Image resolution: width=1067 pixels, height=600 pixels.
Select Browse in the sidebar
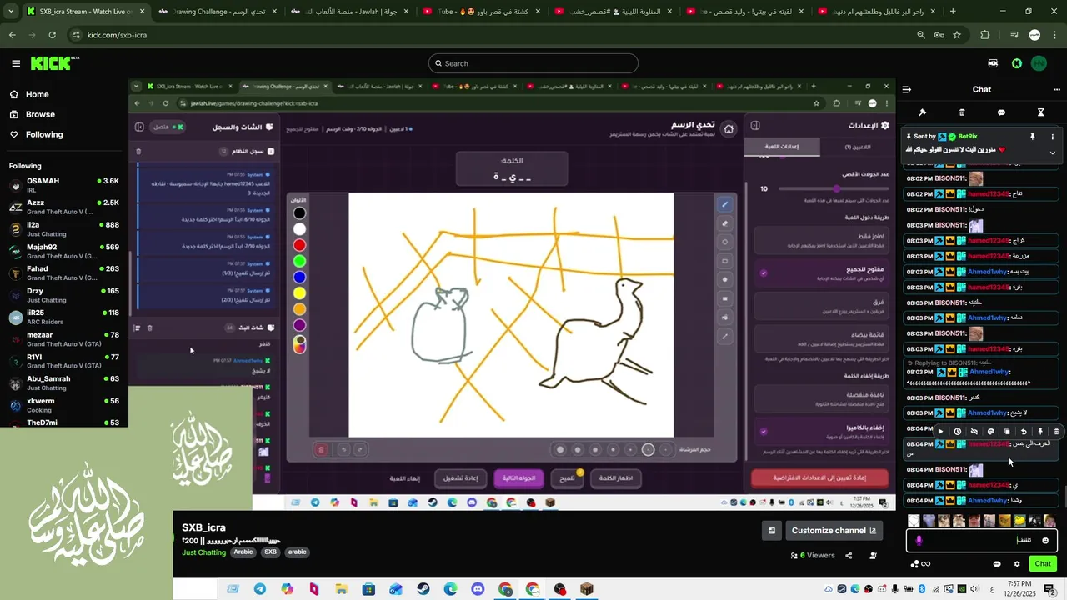coord(40,114)
